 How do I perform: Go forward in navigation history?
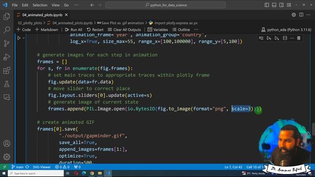[x=100, y=5]
